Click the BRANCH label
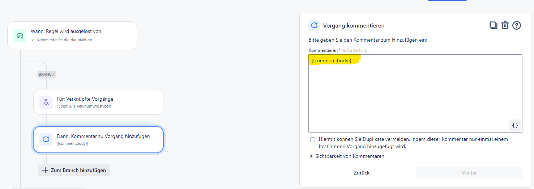 (47, 74)
